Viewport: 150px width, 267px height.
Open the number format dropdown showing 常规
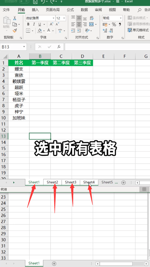click(x=121, y=18)
